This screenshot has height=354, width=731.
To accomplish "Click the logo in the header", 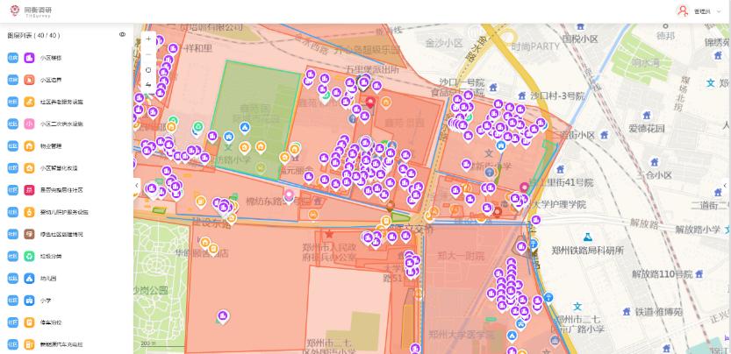I will click(31, 11).
